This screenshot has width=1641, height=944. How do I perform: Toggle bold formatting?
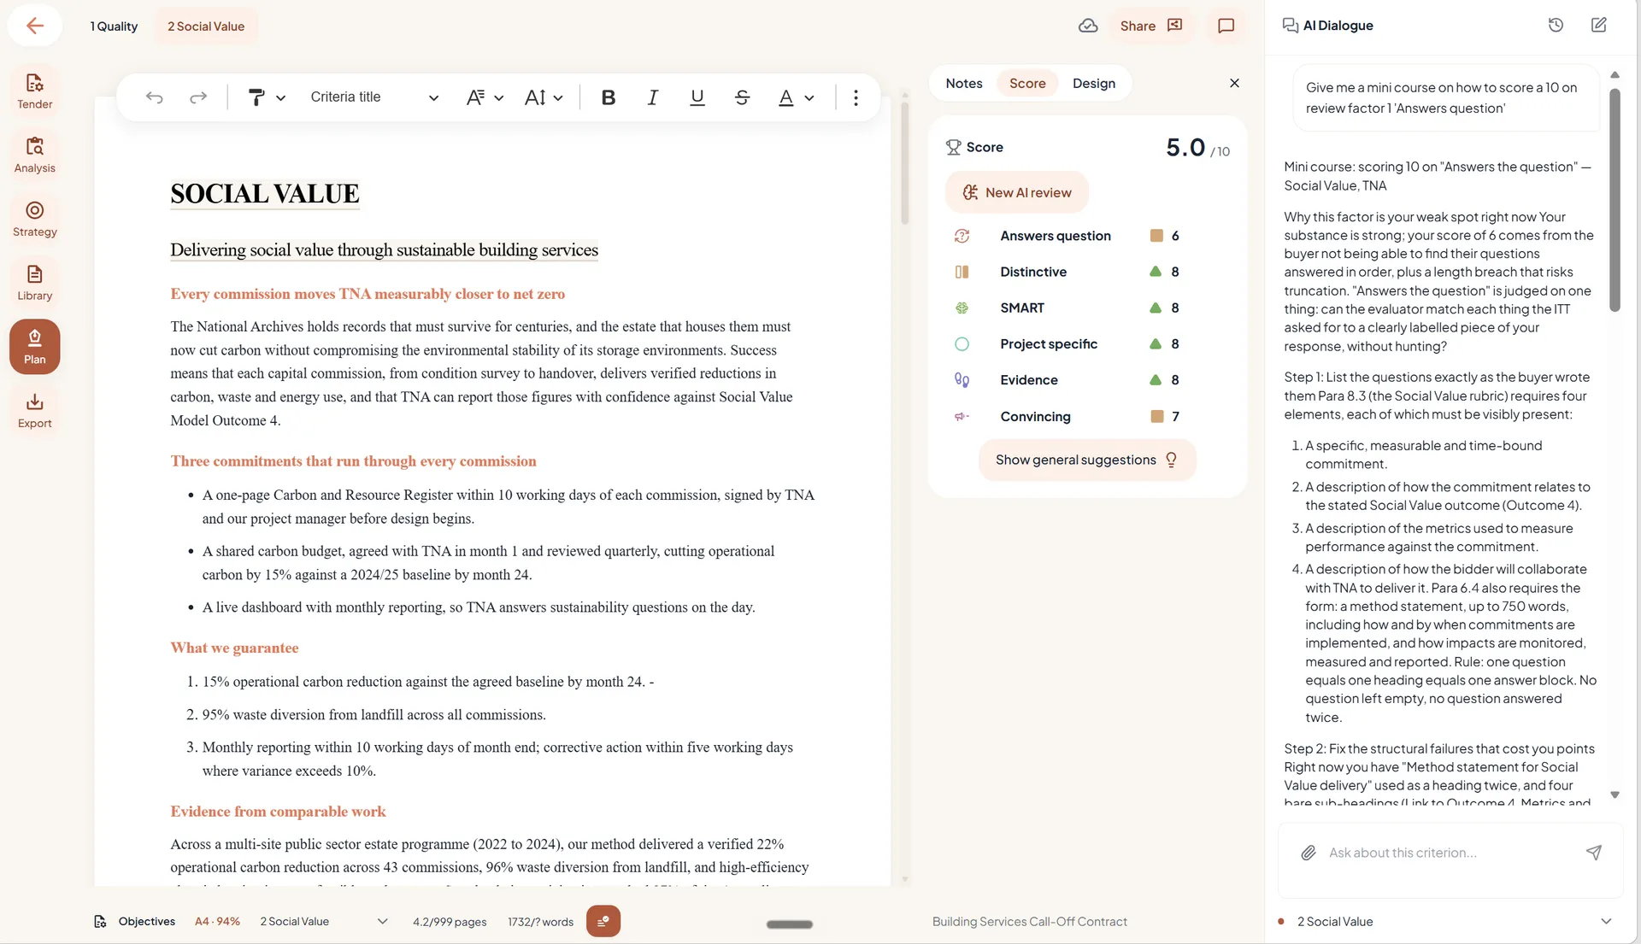pos(608,97)
